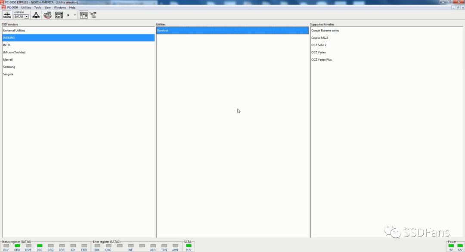Select Seagate vendor row
465x252 pixels.
78,74
